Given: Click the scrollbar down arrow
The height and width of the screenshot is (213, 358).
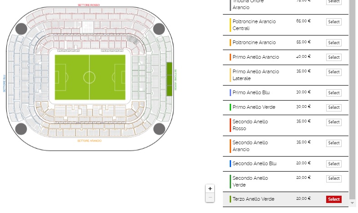Looking at the screenshot, I should pyautogui.click(x=352, y=203).
